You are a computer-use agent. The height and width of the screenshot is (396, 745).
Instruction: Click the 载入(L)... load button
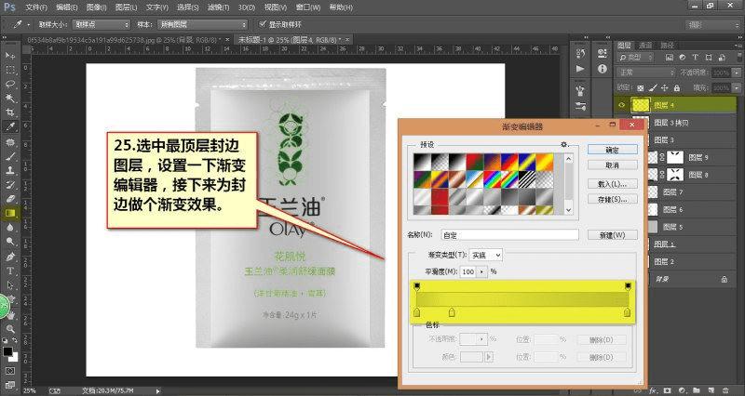point(612,184)
